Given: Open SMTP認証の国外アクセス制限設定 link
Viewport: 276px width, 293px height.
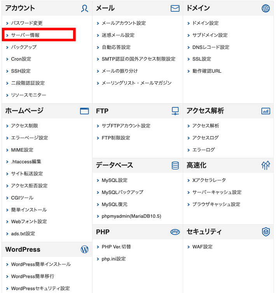Looking at the screenshot, I should 138,59.
